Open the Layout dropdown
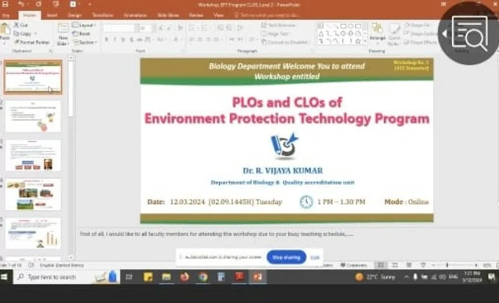 pyautogui.click(x=84, y=25)
